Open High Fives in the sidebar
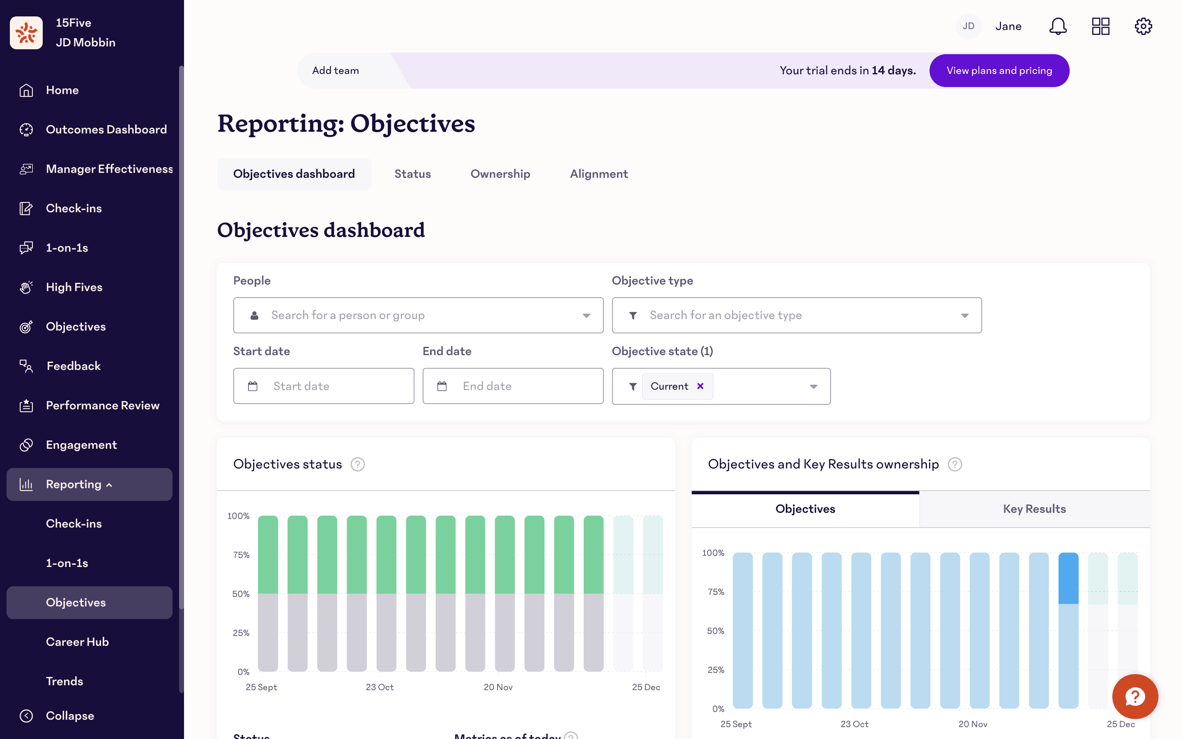The width and height of the screenshot is (1183, 739). click(90, 287)
